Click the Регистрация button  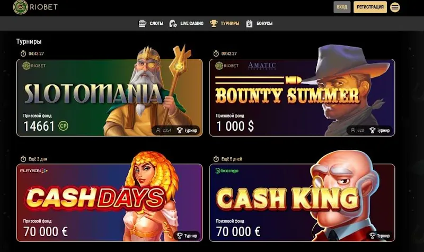pyautogui.click(x=370, y=7)
